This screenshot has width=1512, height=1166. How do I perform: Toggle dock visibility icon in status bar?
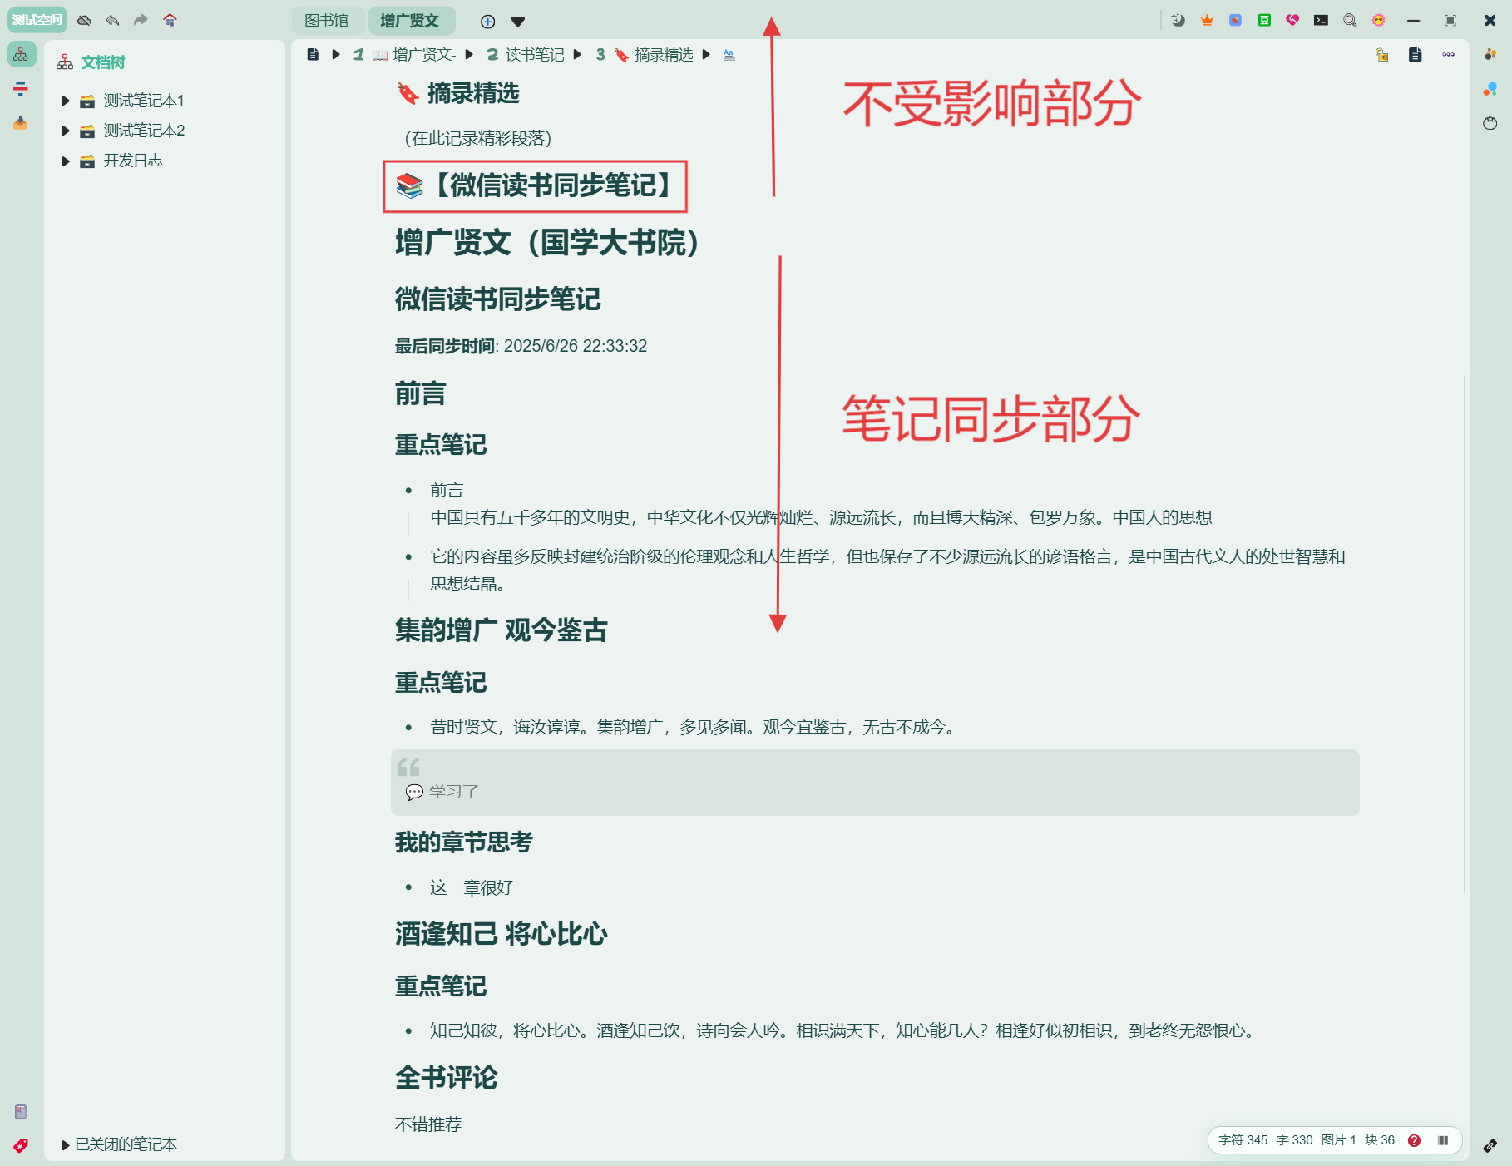point(1443,1140)
